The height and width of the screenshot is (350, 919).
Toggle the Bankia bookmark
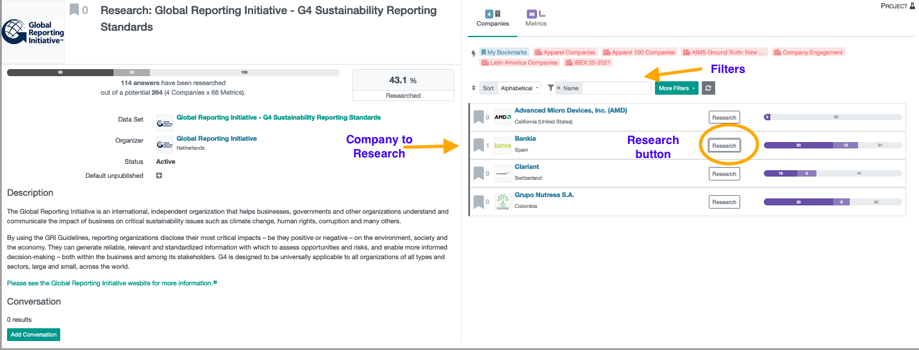click(478, 145)
